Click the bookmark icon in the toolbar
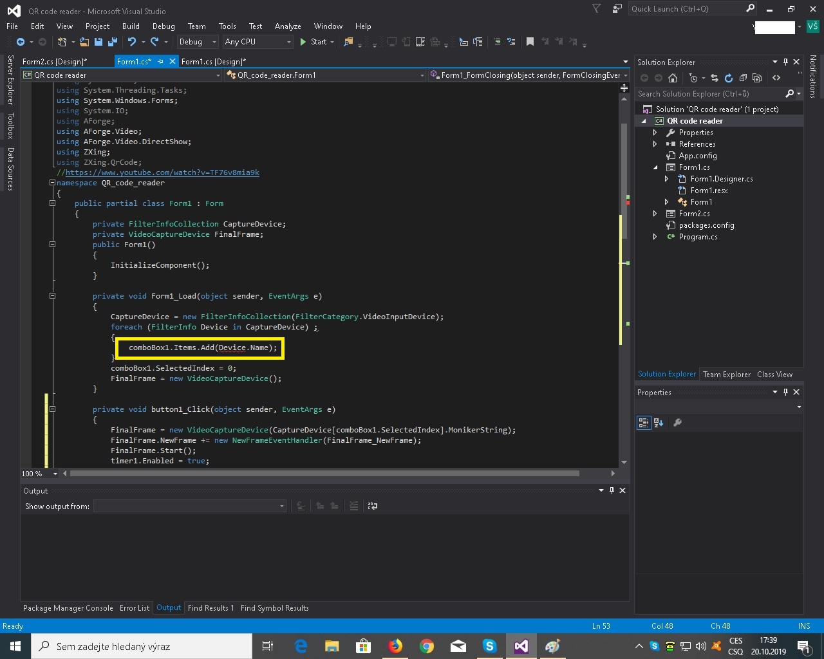The width and height of the screenshot is (824, 659). tap(530, 42)
